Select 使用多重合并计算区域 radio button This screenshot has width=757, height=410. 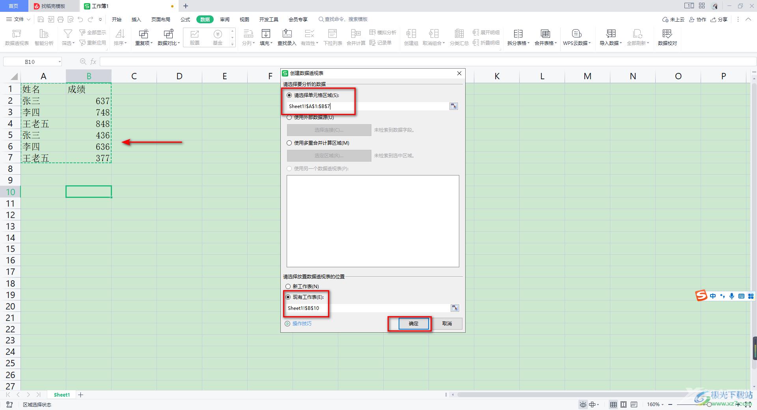[x=289, y=143]
